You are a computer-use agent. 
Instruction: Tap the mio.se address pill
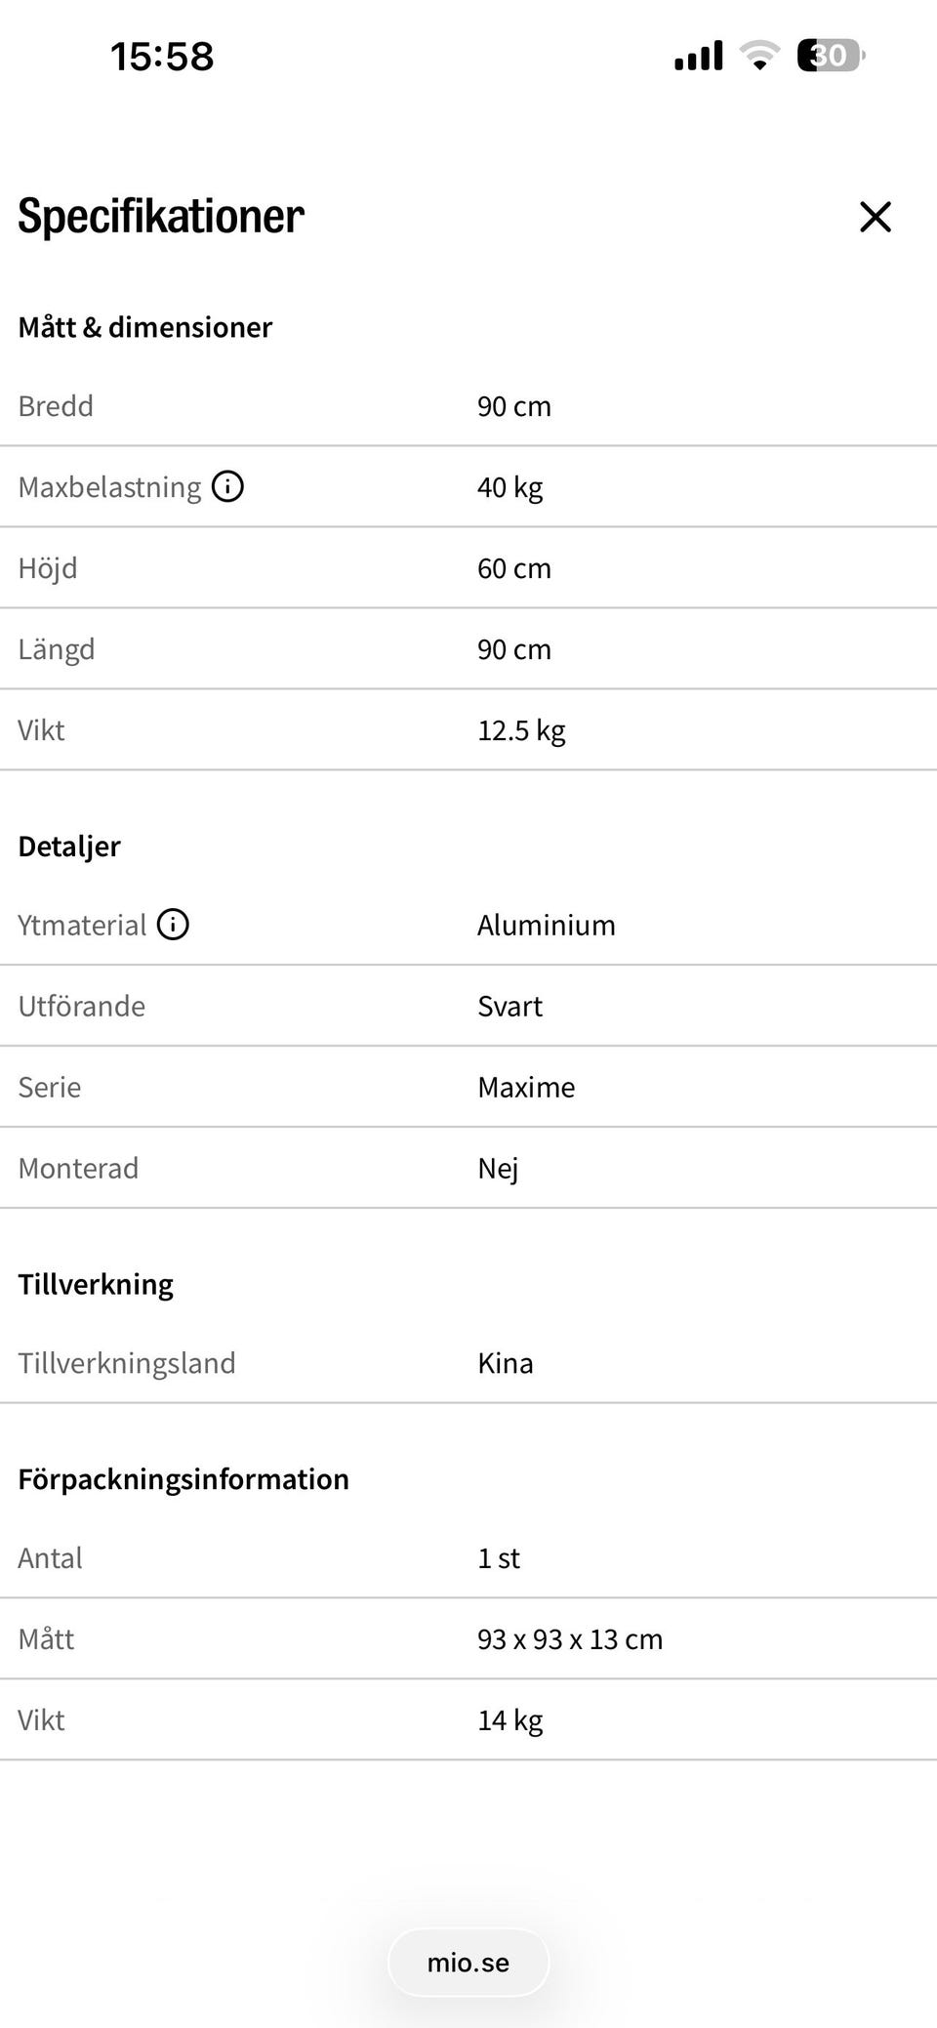click(x=468, y=1963)
